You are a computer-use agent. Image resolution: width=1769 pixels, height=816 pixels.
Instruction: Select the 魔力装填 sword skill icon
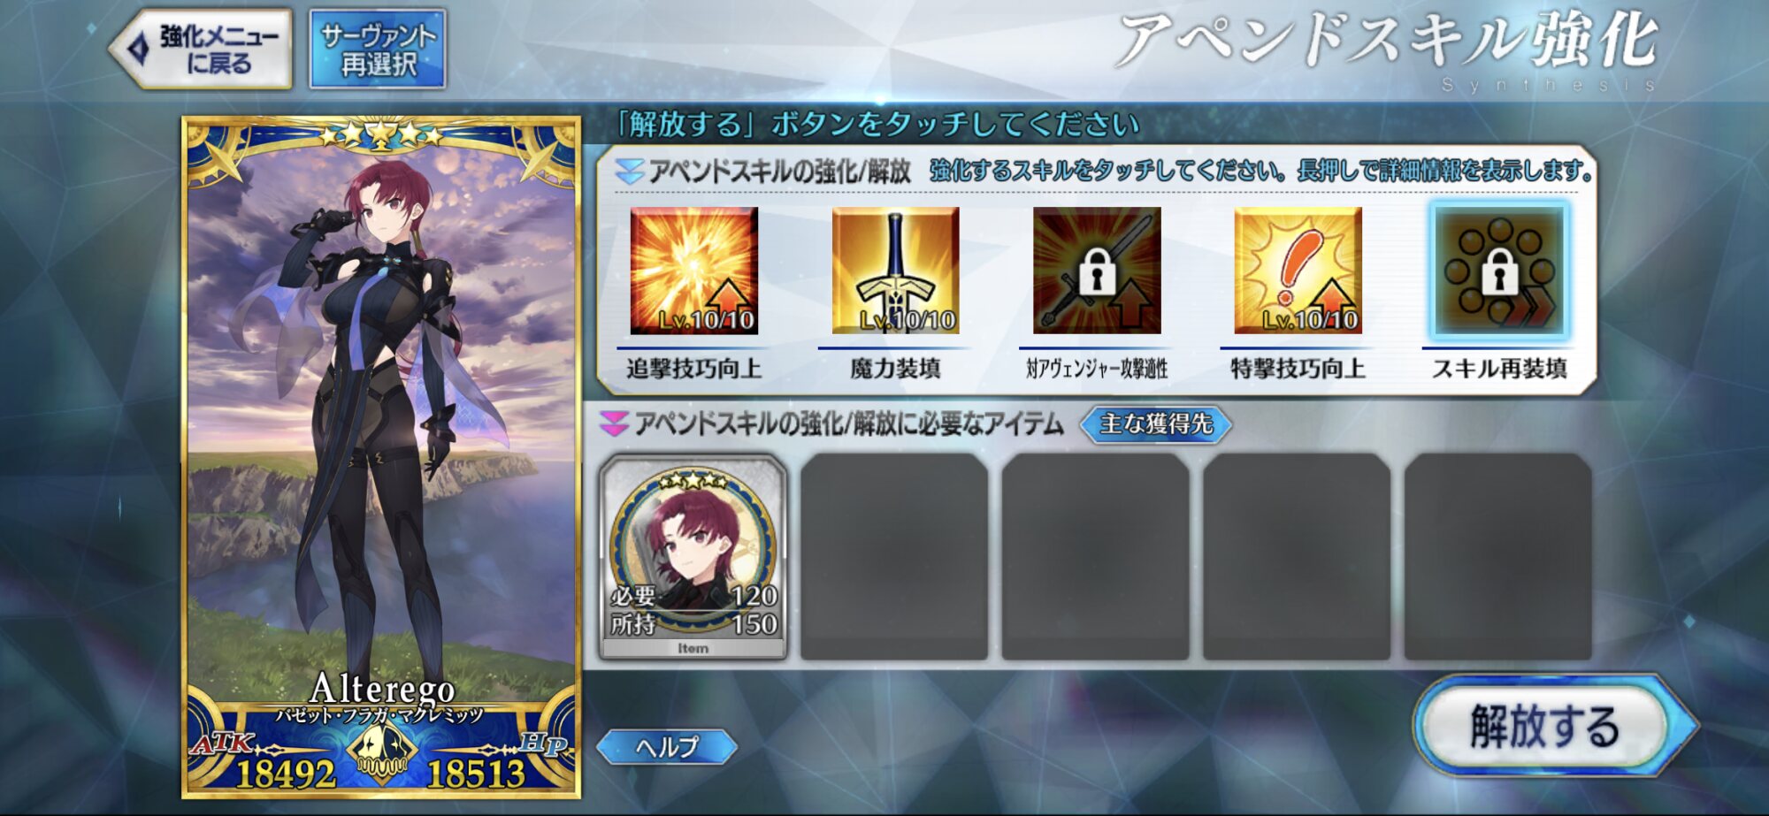895,271
